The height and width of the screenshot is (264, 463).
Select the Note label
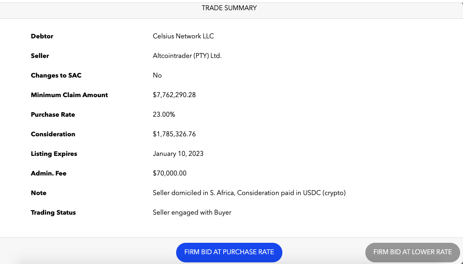(x=38, y=193)
